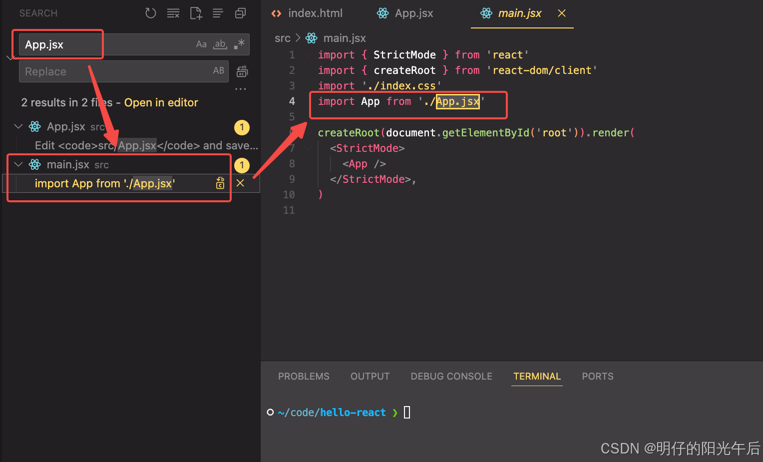Toggle Use Regular Expression option

pos(239,44)
